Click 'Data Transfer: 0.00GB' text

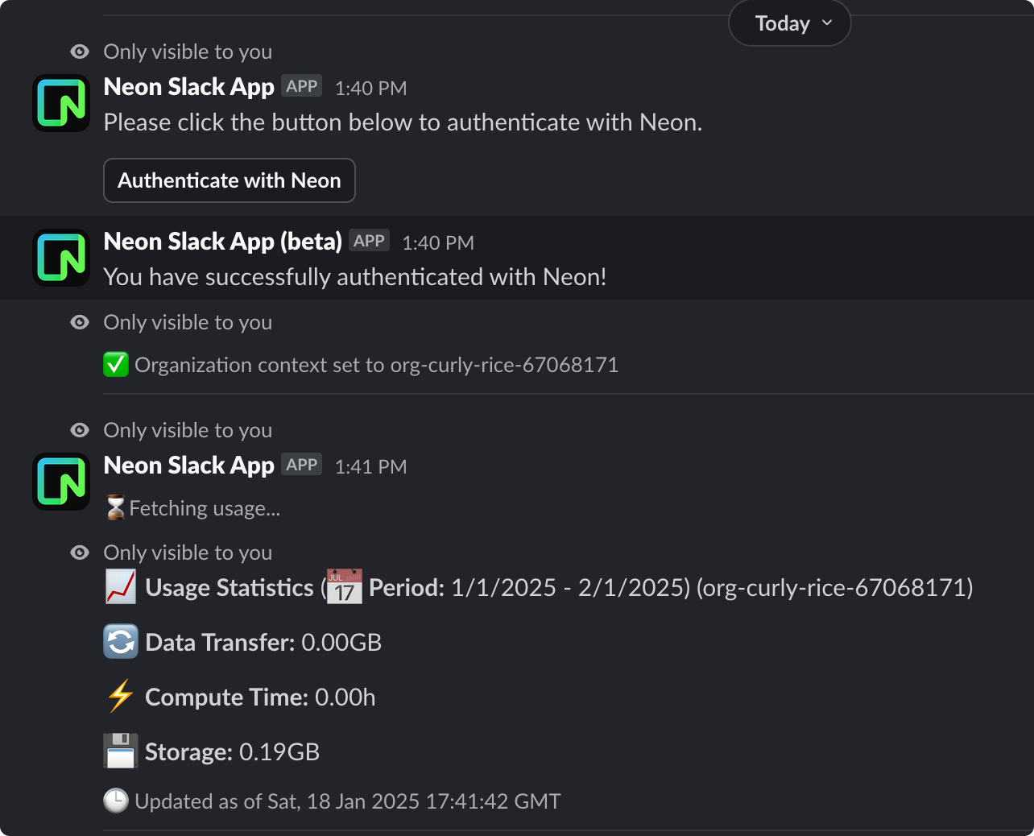pyautogui.click(x=263, y=643)
